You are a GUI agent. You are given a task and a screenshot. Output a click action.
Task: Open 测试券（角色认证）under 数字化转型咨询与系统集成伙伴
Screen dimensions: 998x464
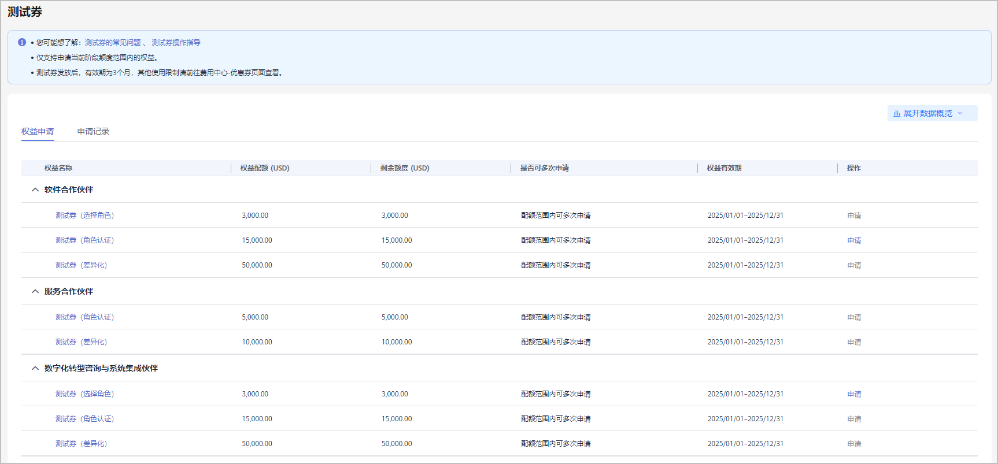coord(84,419)
